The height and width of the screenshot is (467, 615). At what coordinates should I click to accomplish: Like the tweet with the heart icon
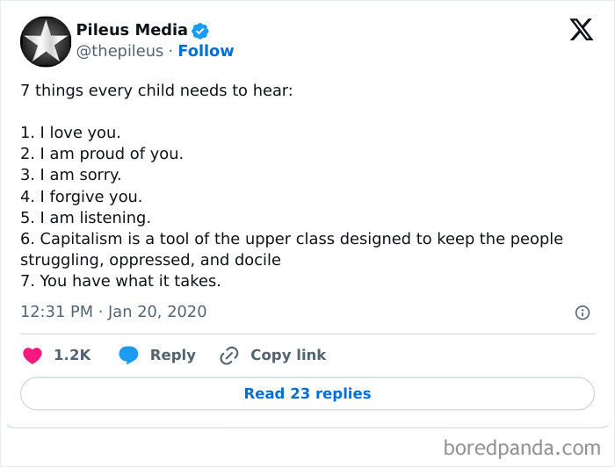click(33, 356)
